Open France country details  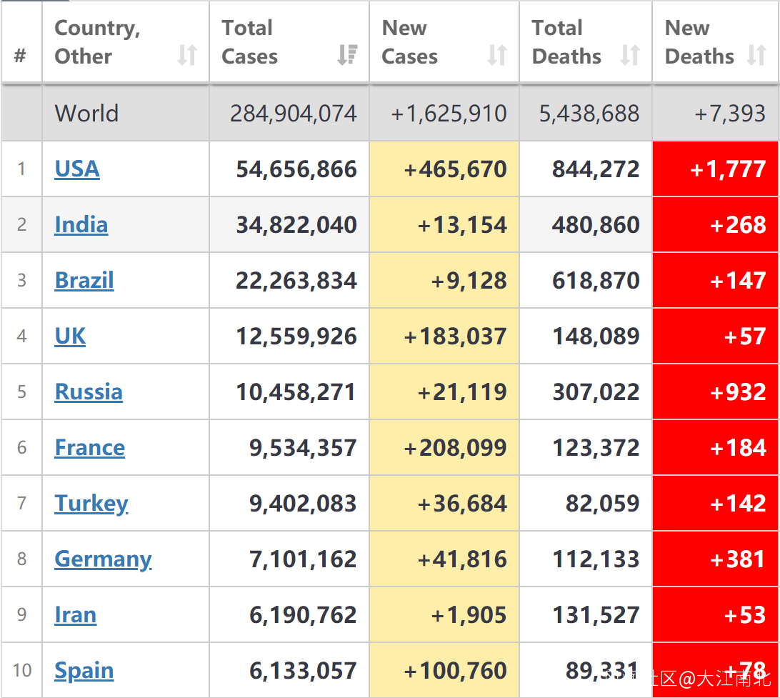pyautogui.click(x=90, y=448)
